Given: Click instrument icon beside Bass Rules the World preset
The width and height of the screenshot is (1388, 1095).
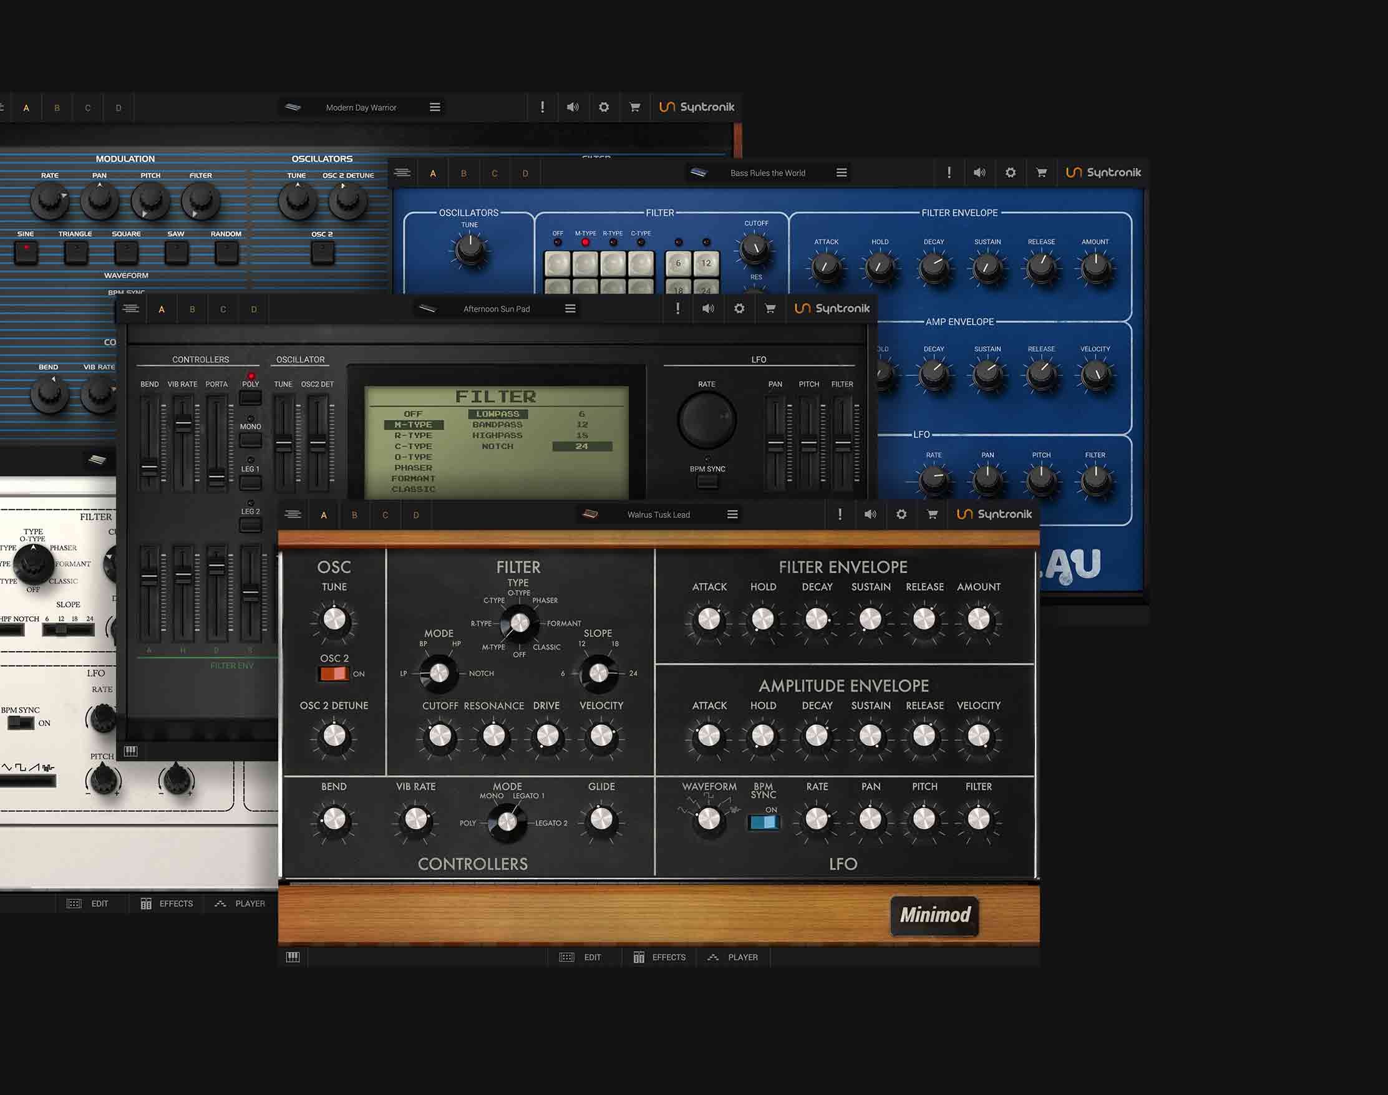Looking at the screenshot, I should click(699, 173).
